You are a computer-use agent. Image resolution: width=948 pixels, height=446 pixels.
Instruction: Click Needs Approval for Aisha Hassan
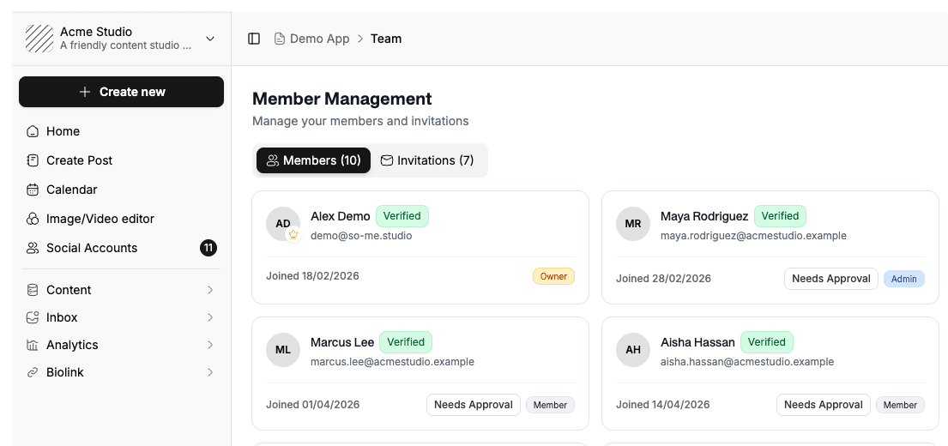(824, 405)
